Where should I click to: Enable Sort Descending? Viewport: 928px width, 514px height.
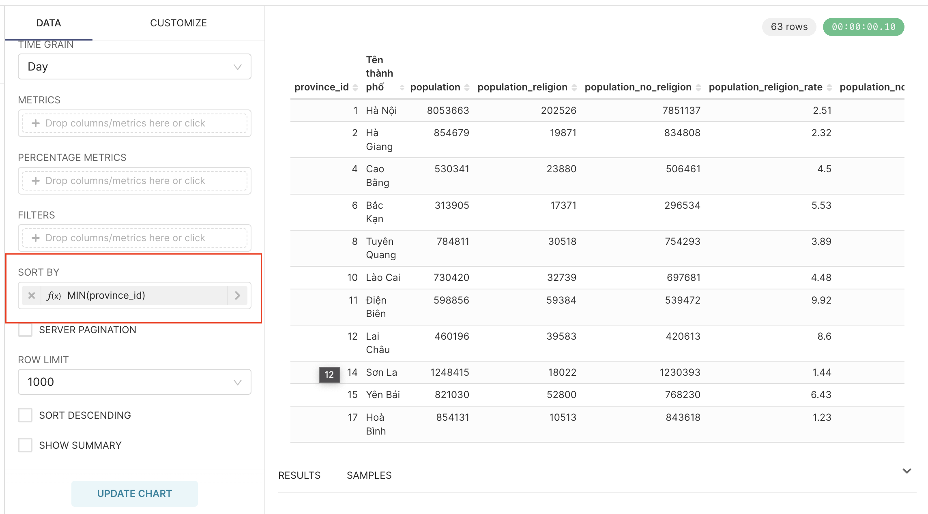point(25,415)
